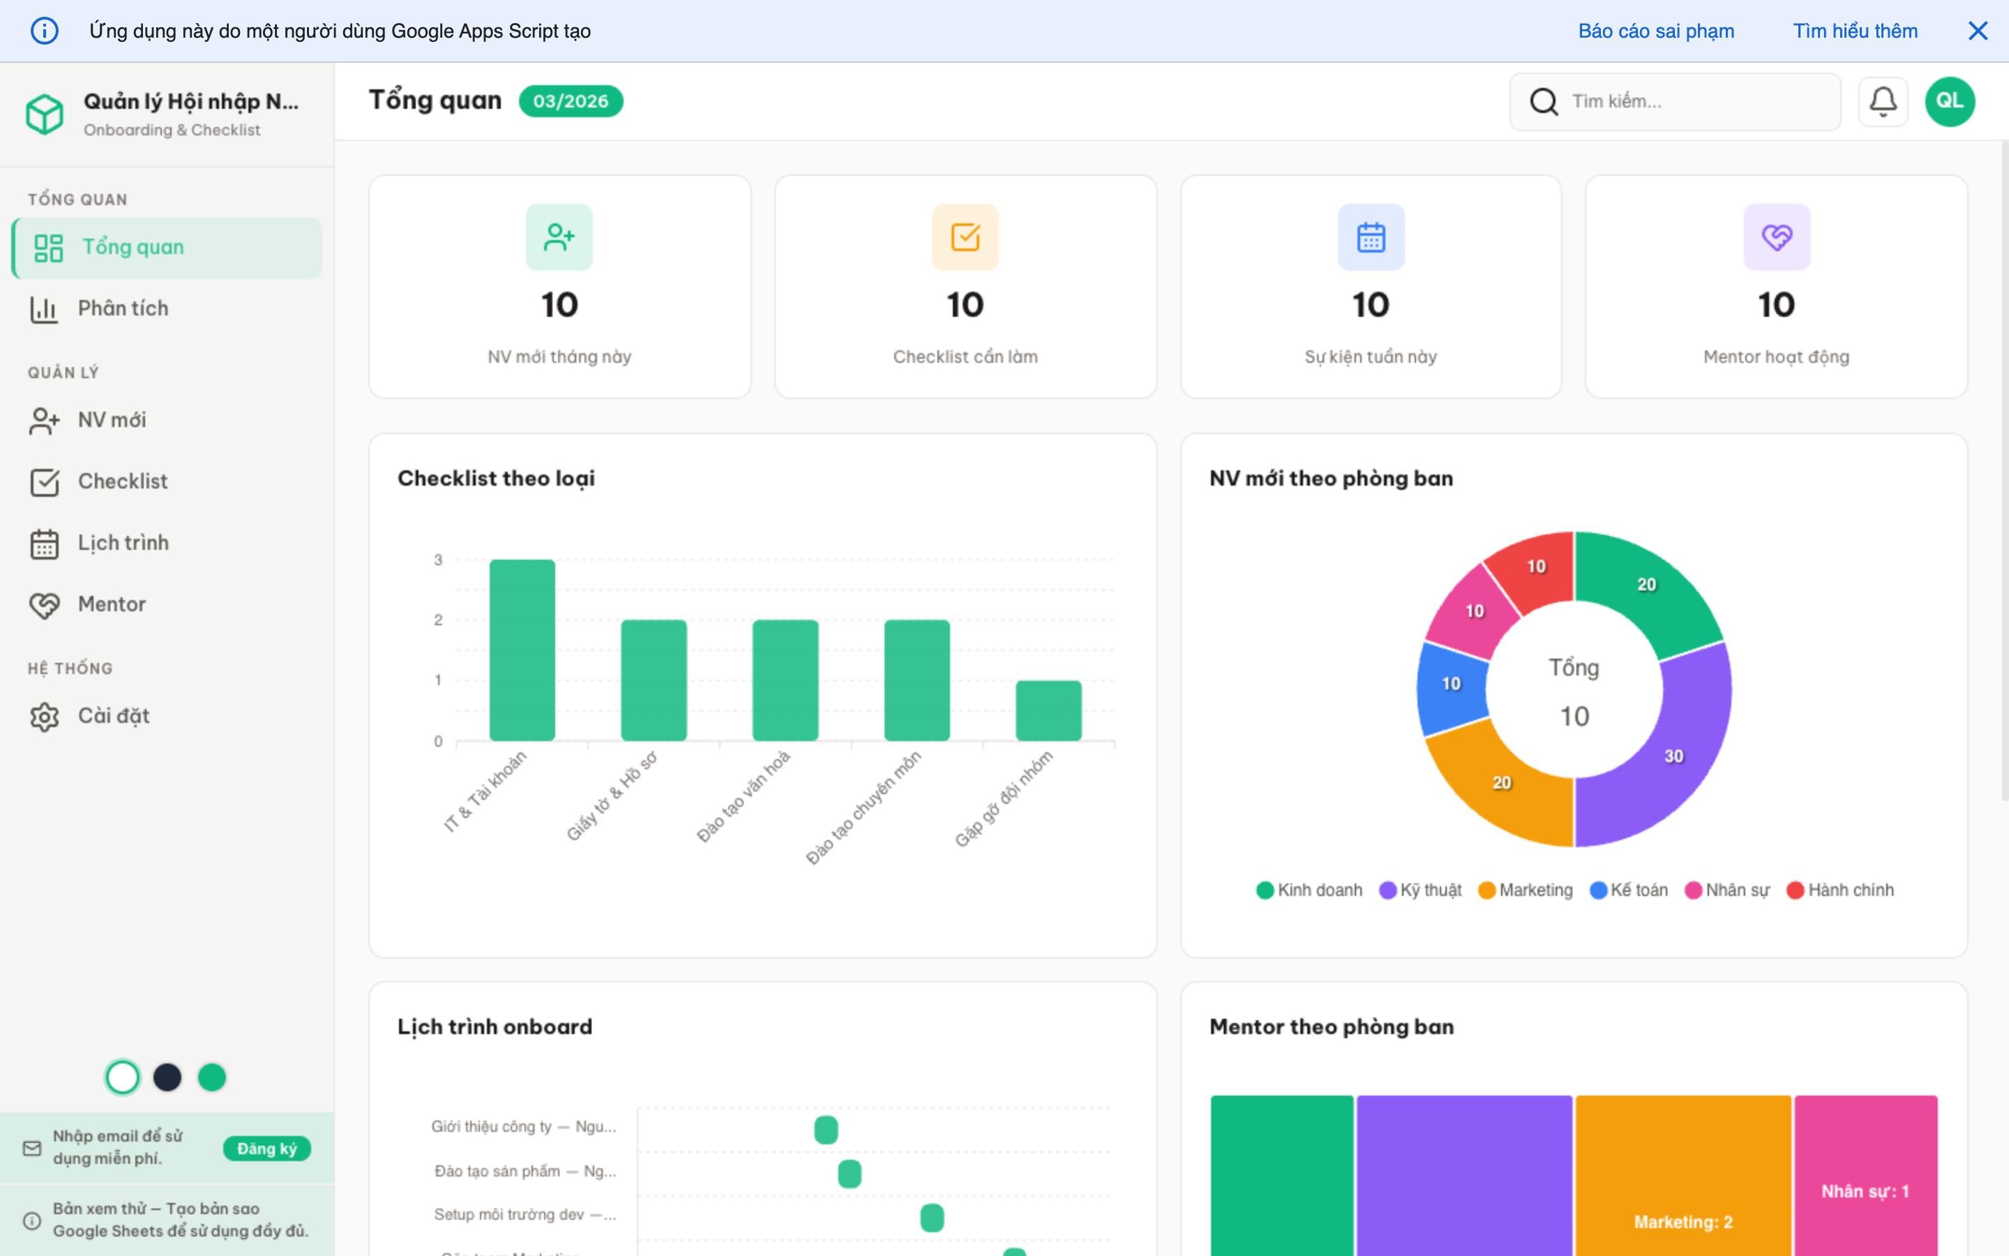Click the Checklist cần làm card icon
The height and width of the screenshot is (1256, 2009).
(965, 237)
